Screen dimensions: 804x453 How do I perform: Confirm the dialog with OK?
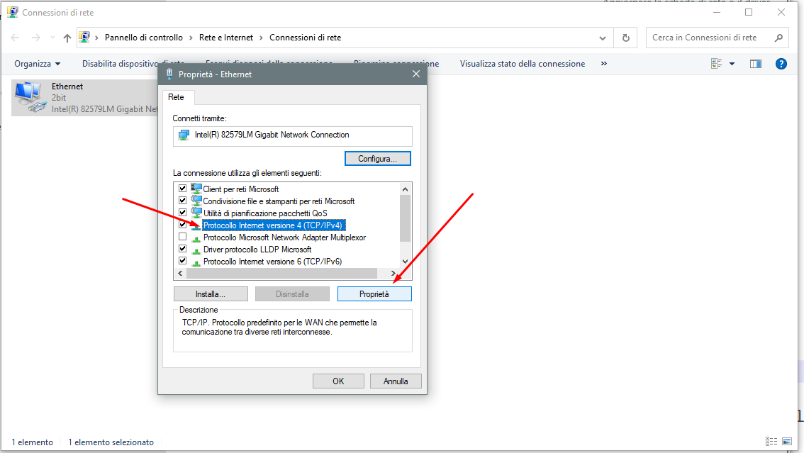(x=338, y=381)
